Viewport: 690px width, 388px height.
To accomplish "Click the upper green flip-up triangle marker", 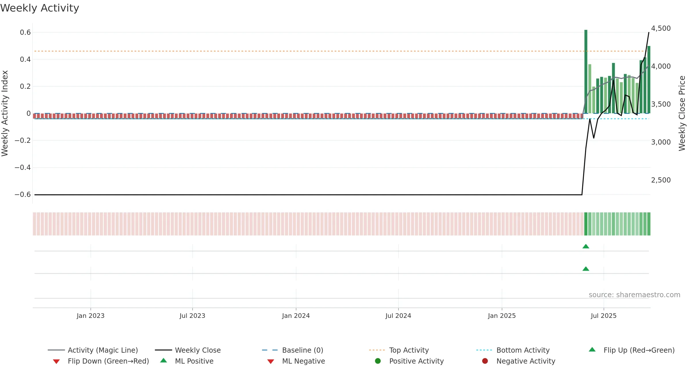I will (586, 246).
